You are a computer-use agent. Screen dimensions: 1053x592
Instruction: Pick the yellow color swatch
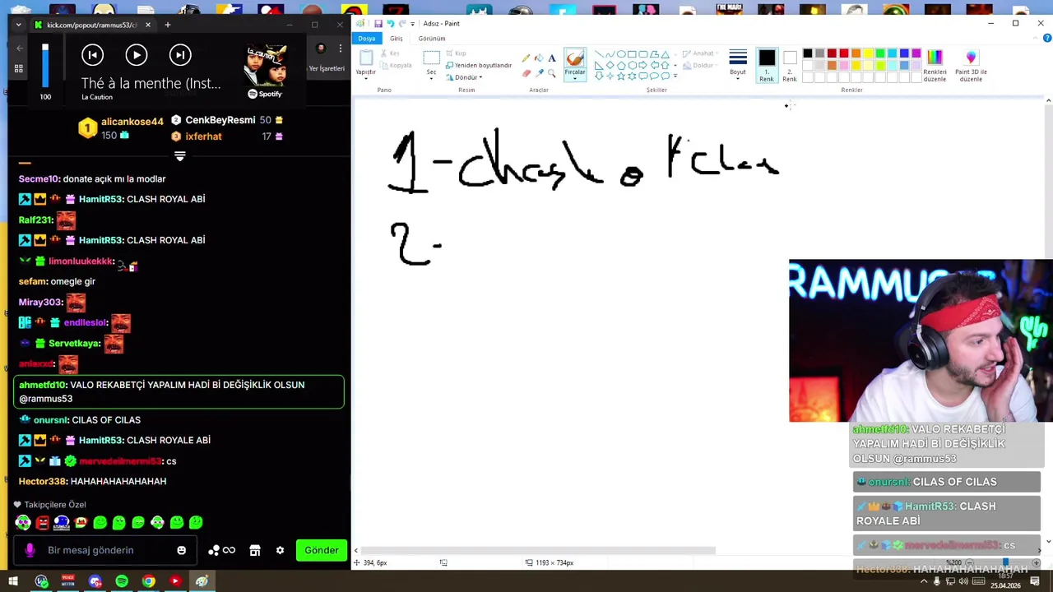coord(868,54)
